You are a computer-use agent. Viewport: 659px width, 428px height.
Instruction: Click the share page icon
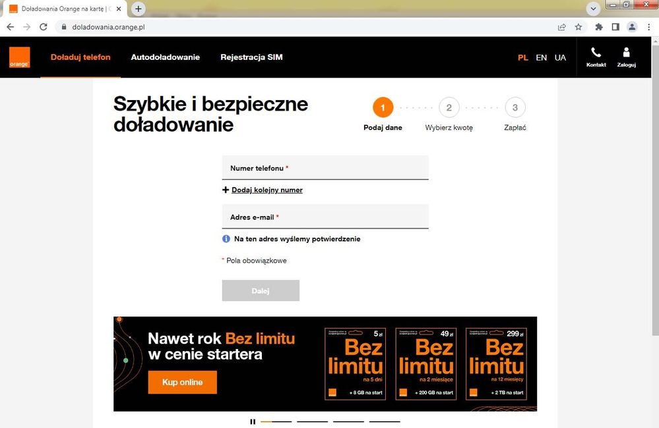561,27
